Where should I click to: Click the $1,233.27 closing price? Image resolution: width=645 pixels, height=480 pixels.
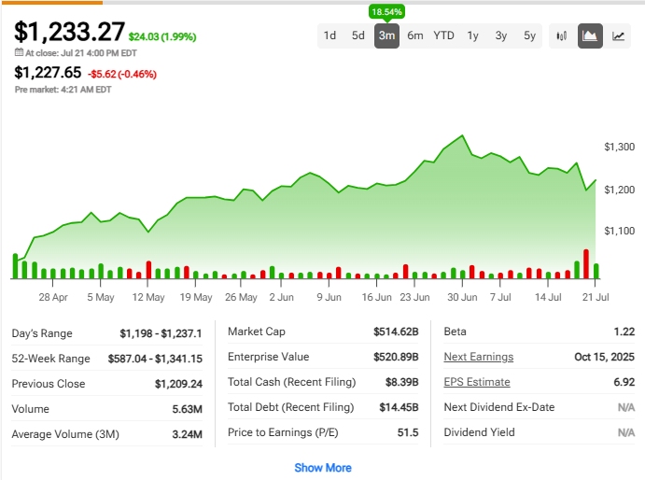click(69, 32)
